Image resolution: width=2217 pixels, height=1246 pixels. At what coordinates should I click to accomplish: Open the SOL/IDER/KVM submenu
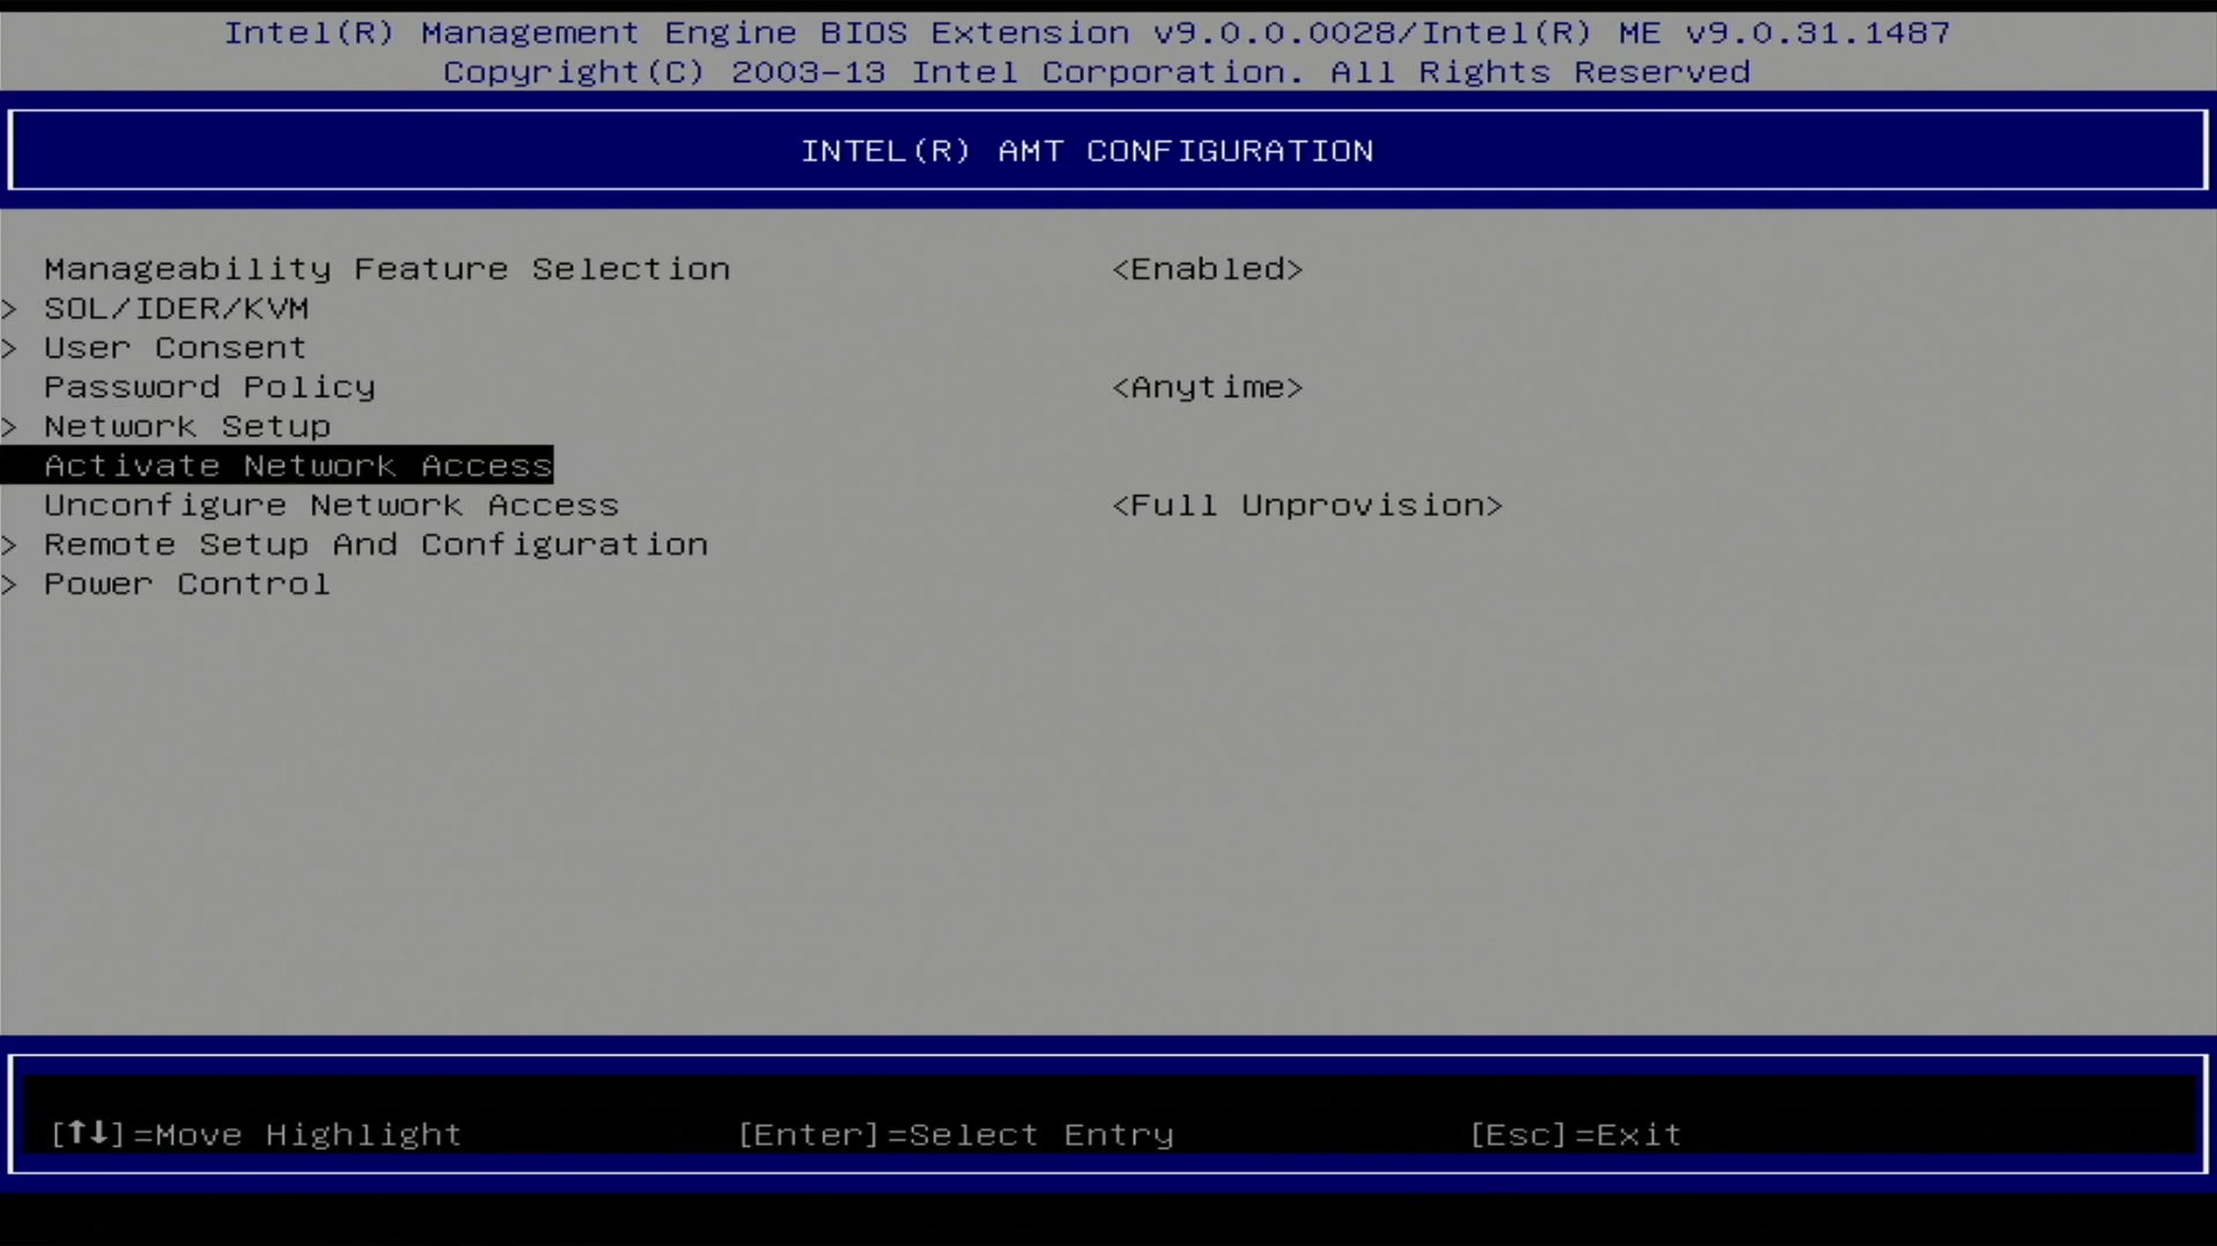pos(176,309)
